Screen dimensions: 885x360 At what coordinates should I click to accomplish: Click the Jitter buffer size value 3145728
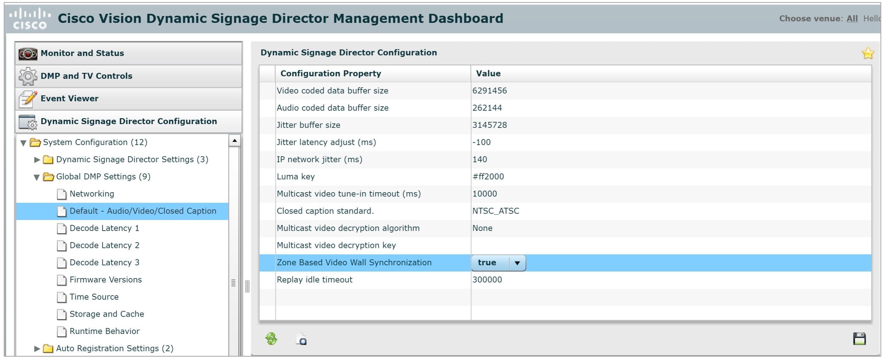pyautogui.click(x=490, y=125)
